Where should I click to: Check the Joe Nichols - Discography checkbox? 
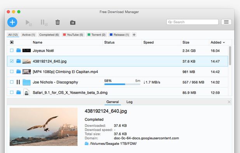click(12, 82)
